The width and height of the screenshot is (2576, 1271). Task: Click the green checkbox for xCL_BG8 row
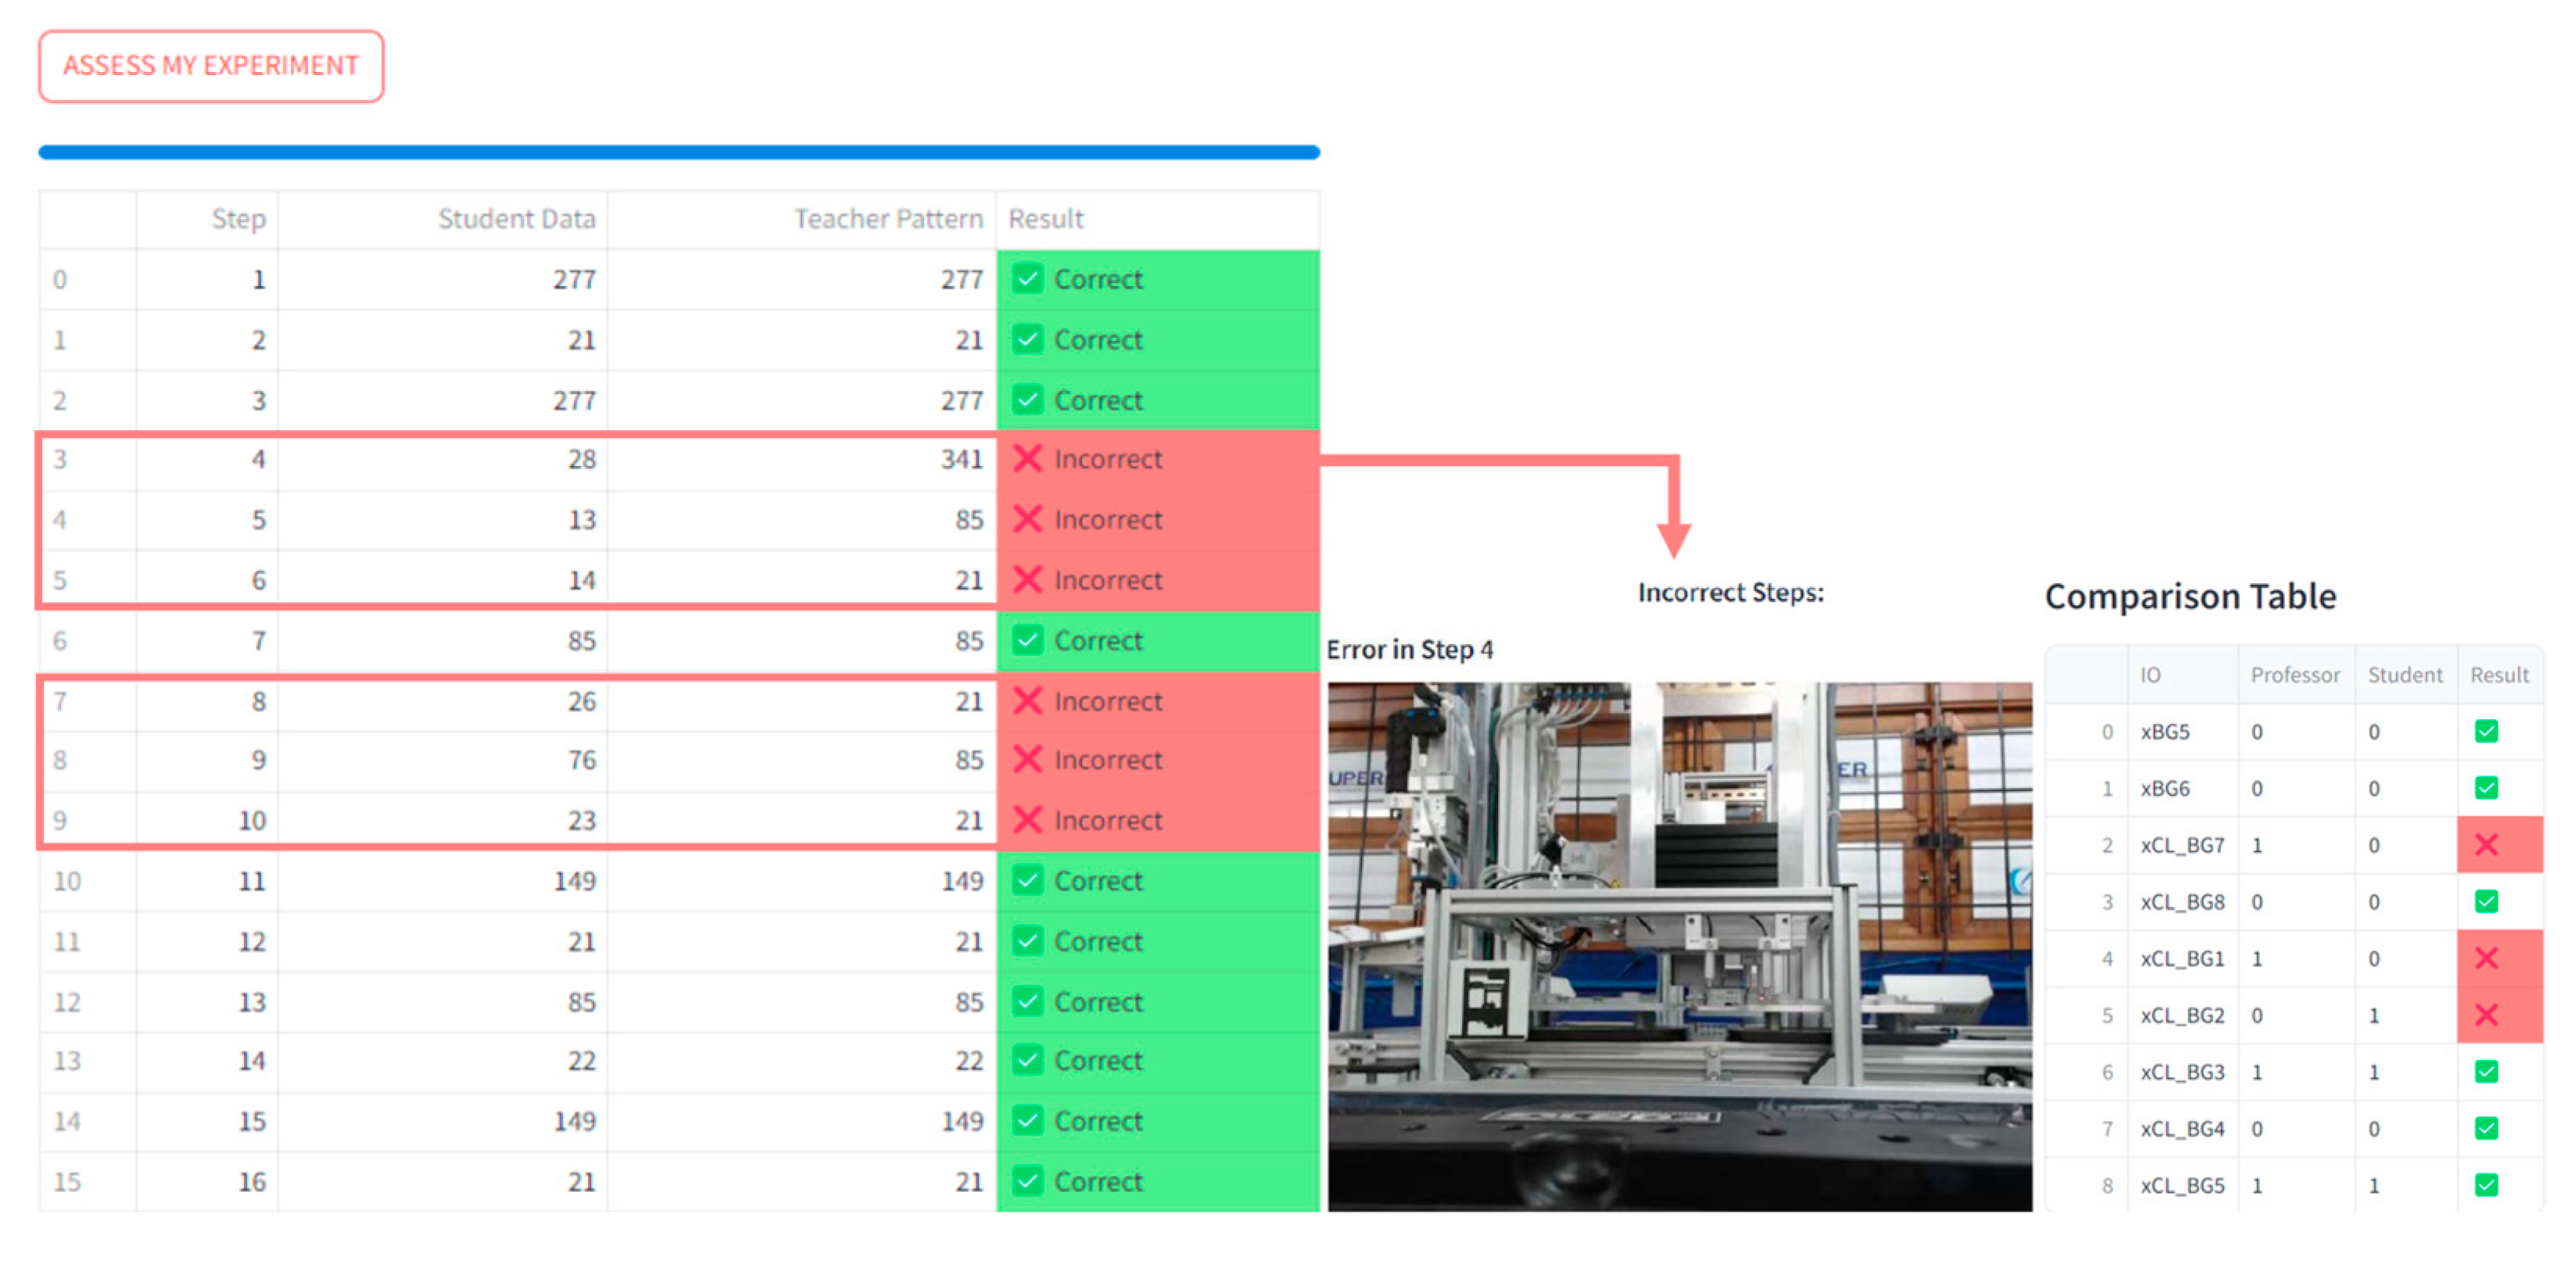pyautogui.click(x=2486, y=901)
